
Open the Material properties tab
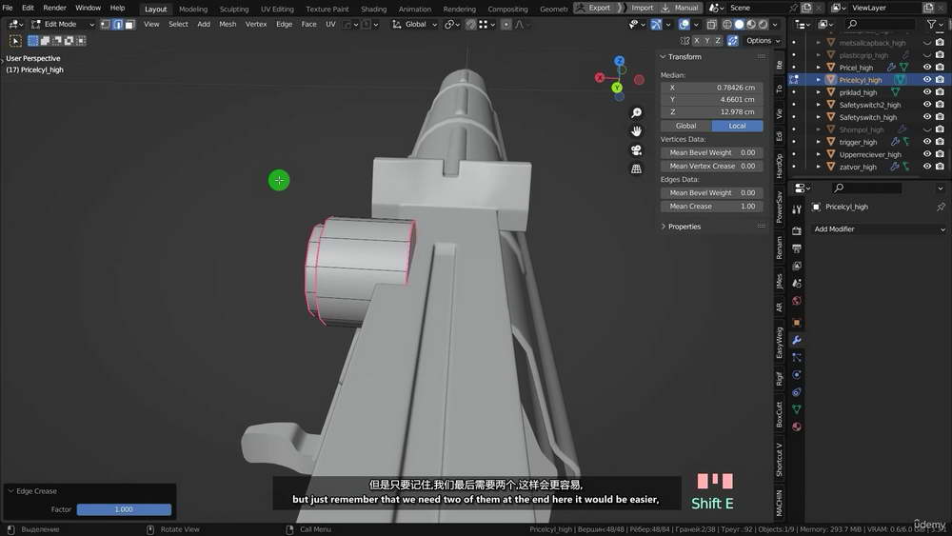[797, 427]
